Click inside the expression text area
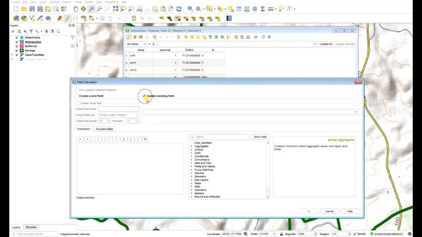 131,169
